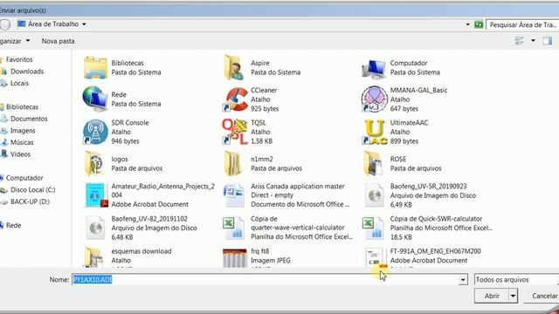Select the CCleaner shortcut icon
The image size is (559, 314).
[235, 99]
